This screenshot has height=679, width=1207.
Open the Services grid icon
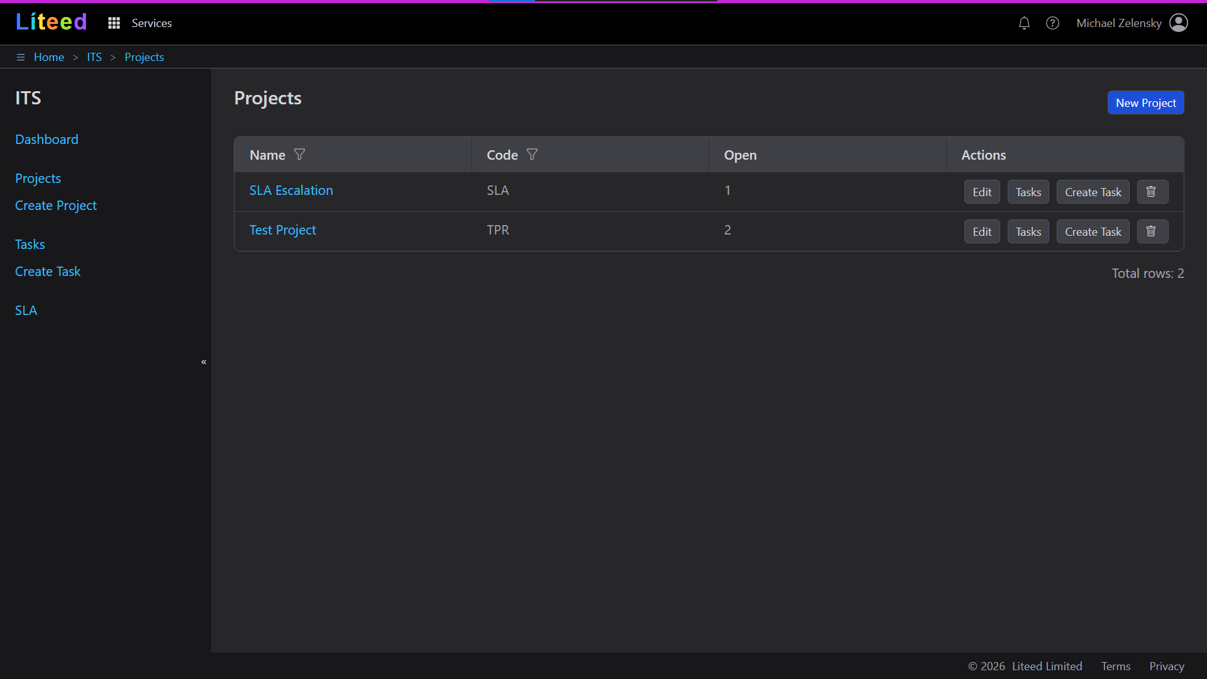[x=114, y=23]
